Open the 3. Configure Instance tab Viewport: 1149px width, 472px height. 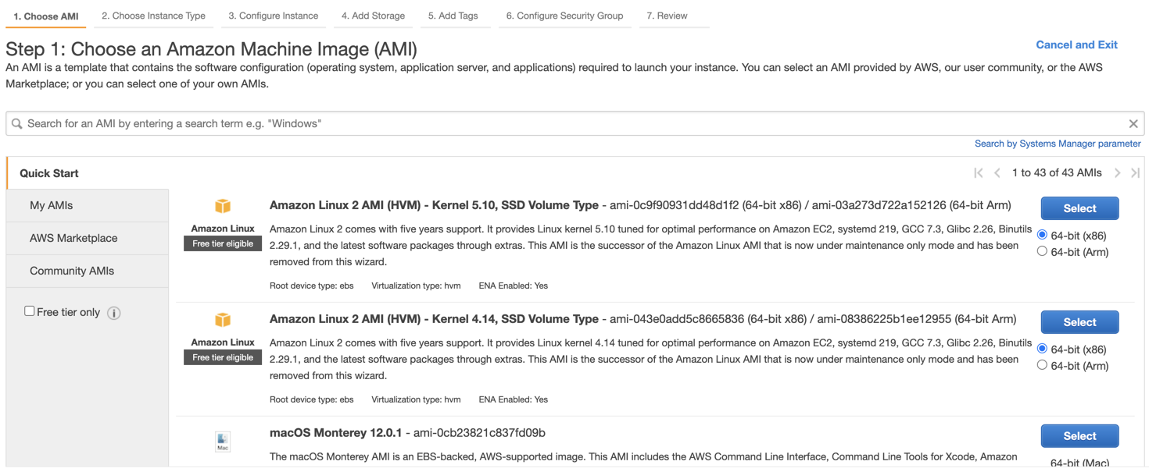(274, 16)
